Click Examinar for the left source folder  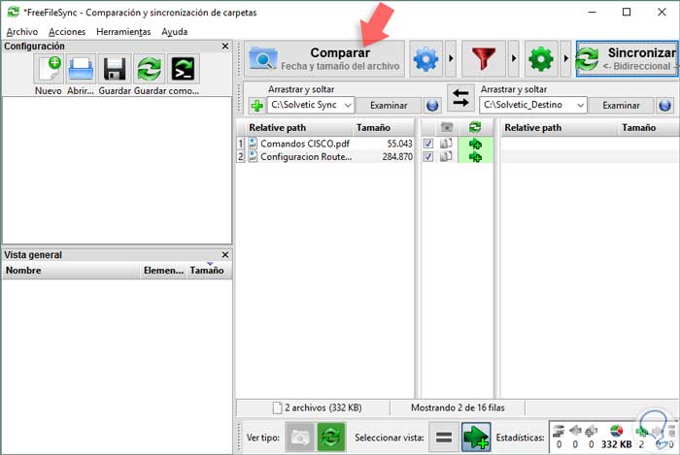[389, 105]
